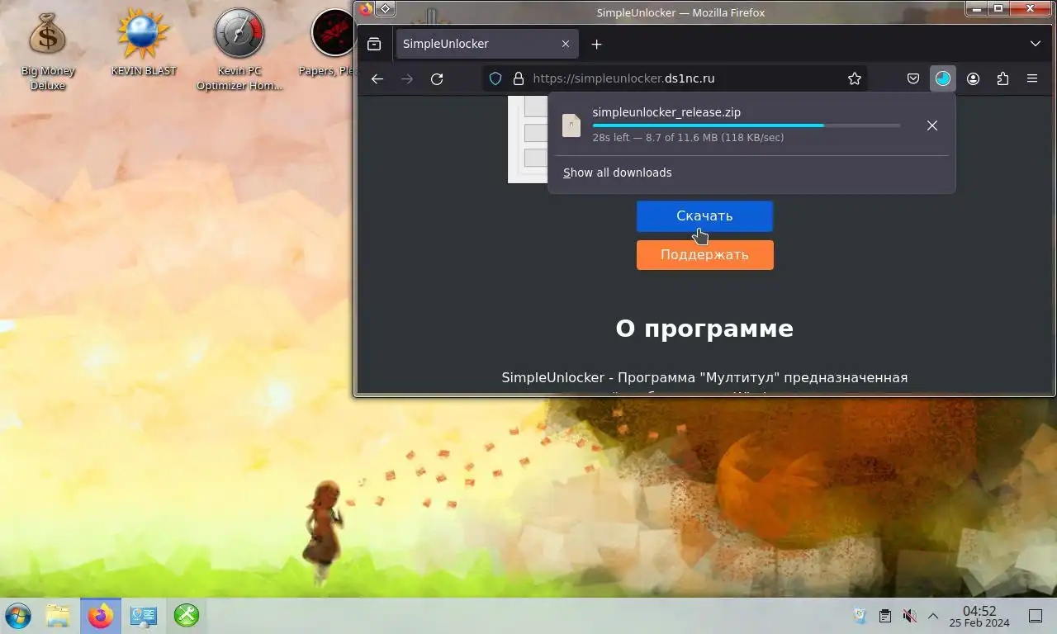
Task: Open the Firefox View icon left of tabs
Action: [x=374, y=44]
